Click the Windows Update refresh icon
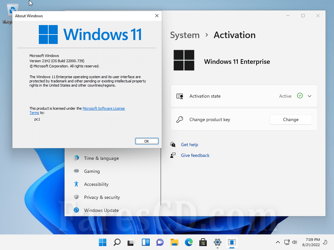 click(76, 210)
